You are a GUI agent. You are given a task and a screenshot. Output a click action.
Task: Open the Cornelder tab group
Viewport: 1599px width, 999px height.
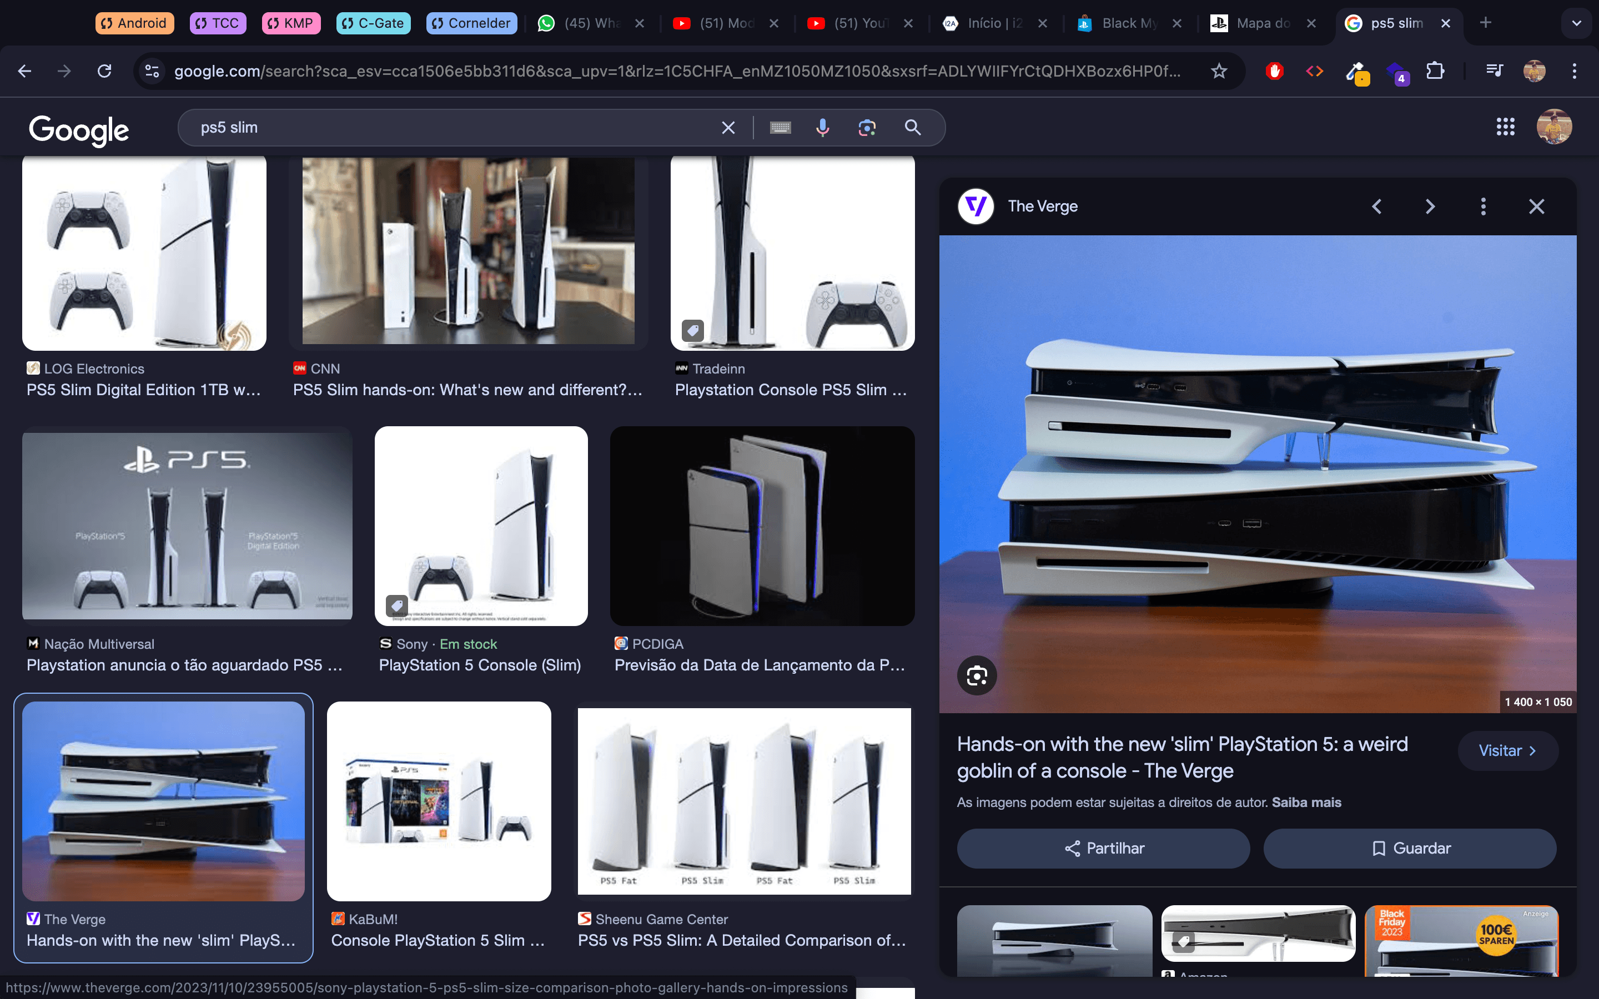tap(472, 23)
